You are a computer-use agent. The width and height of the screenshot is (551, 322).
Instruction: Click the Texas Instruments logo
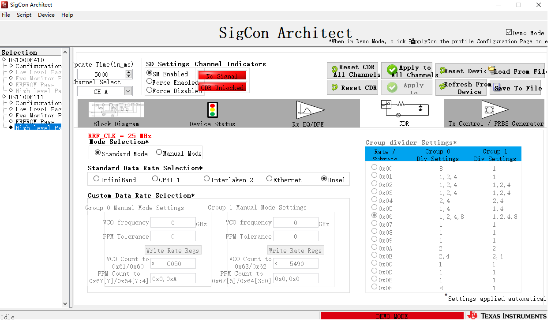(x=507, y=316)
